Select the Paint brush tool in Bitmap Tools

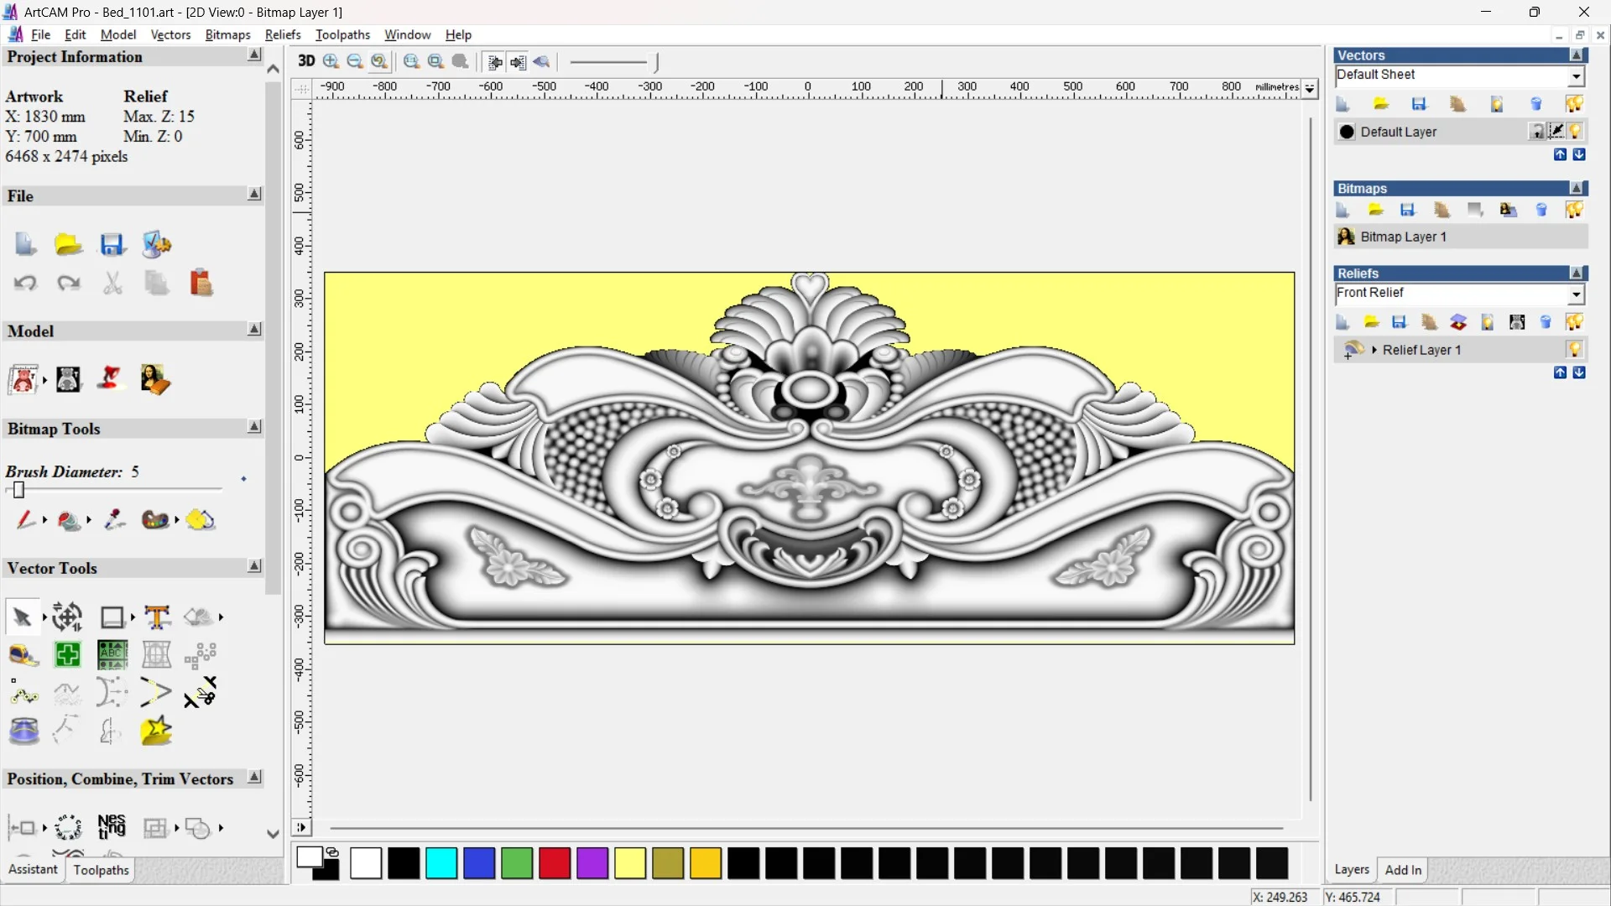[x=25, y=520]
